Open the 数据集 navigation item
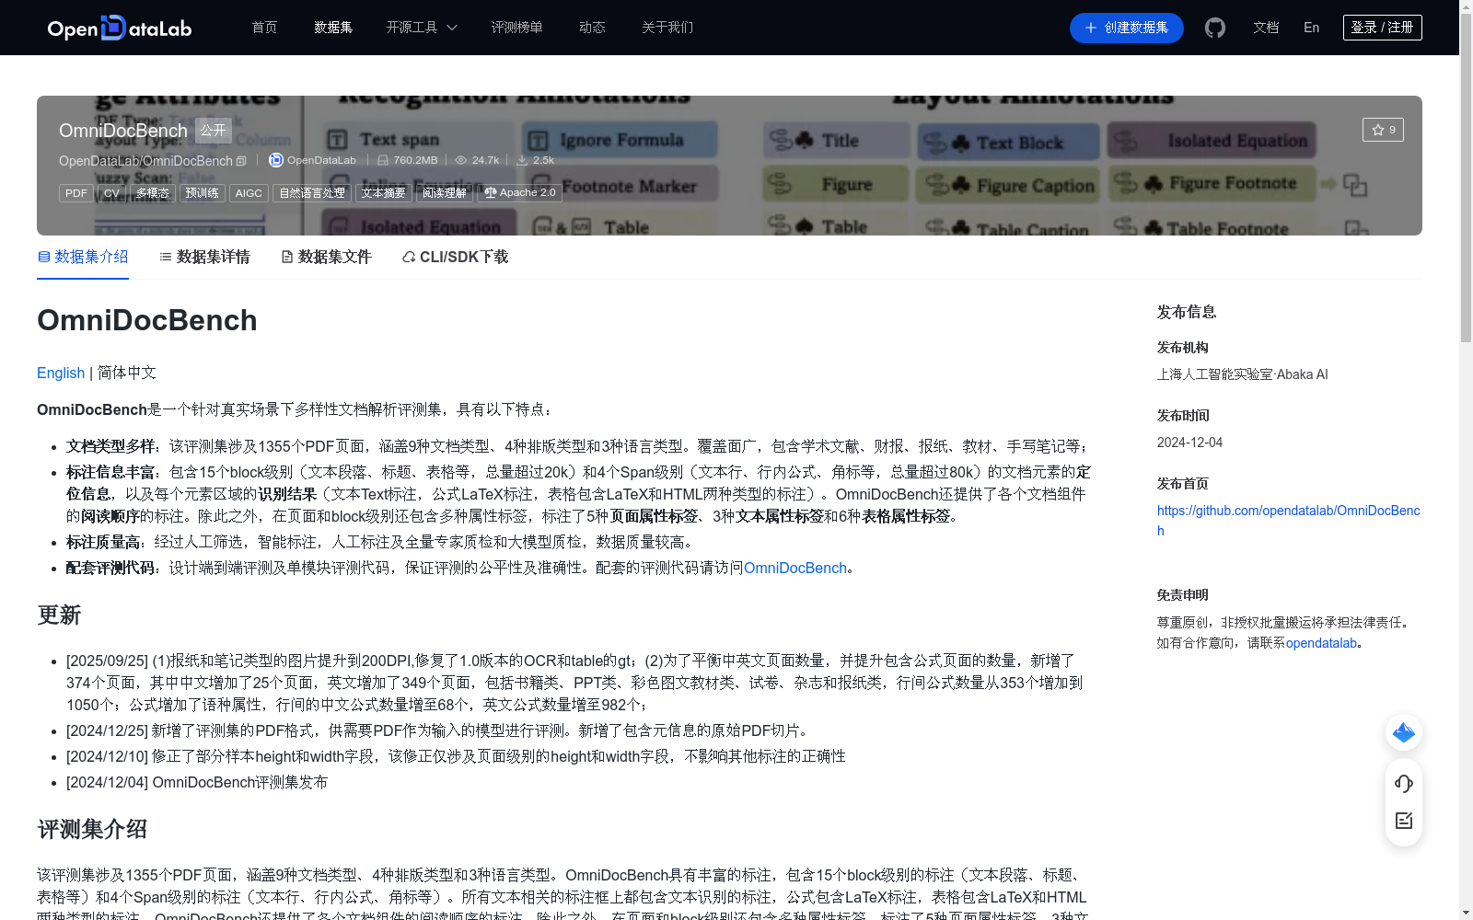1473x920 pixels. tap(332, 28)
